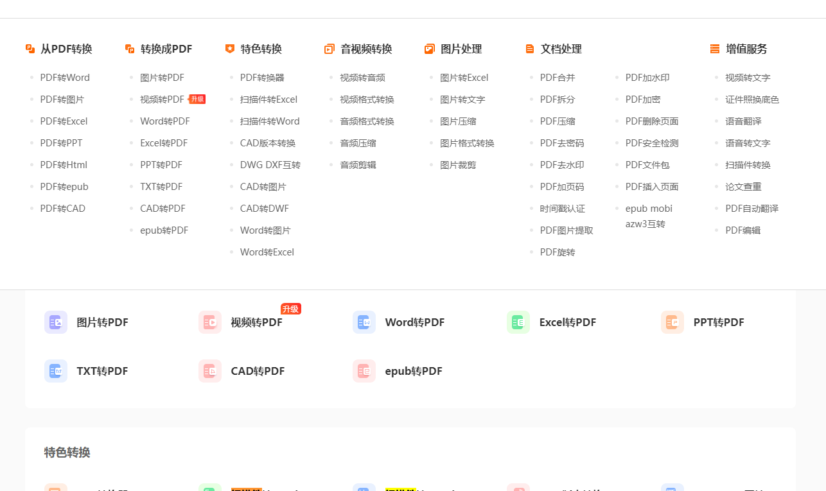Open the 图片转PDF card icon
826x491 pixels.
pos(56,322)
